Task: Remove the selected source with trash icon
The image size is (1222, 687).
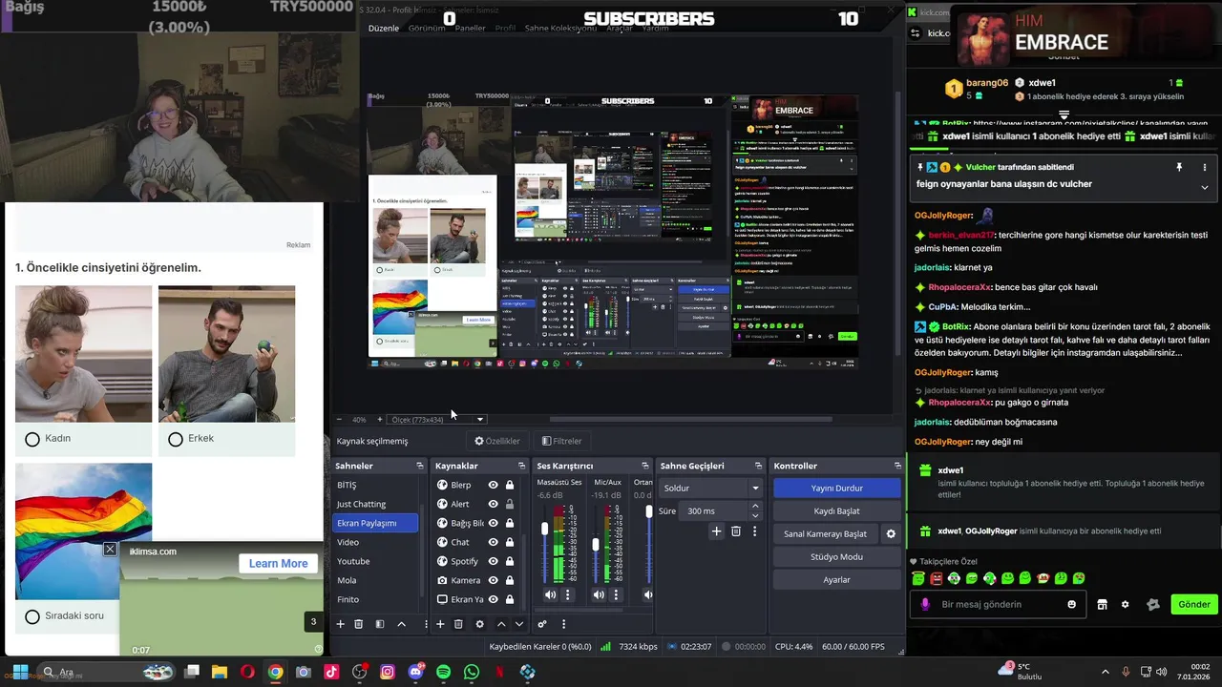Action: [x=458, y=624]
